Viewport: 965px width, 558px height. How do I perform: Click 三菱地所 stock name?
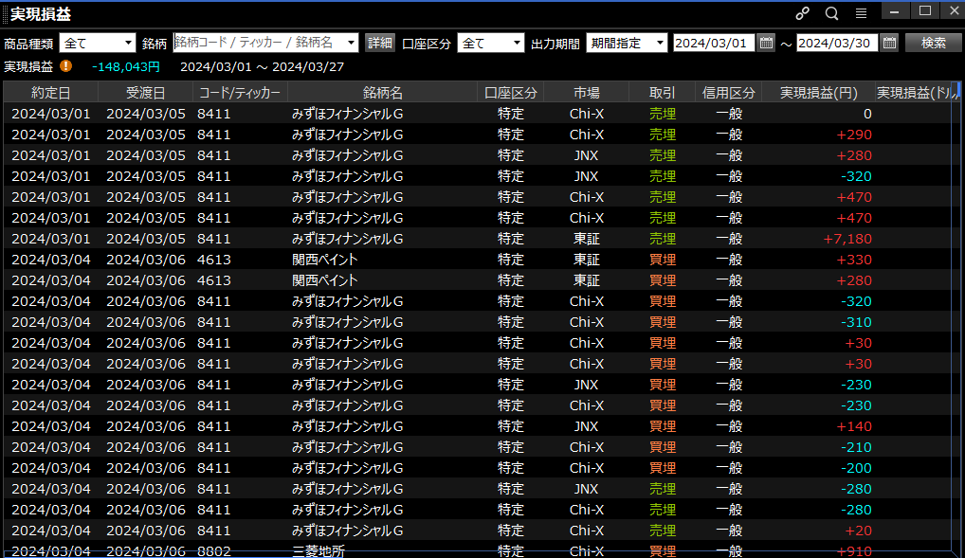(319, 550)
